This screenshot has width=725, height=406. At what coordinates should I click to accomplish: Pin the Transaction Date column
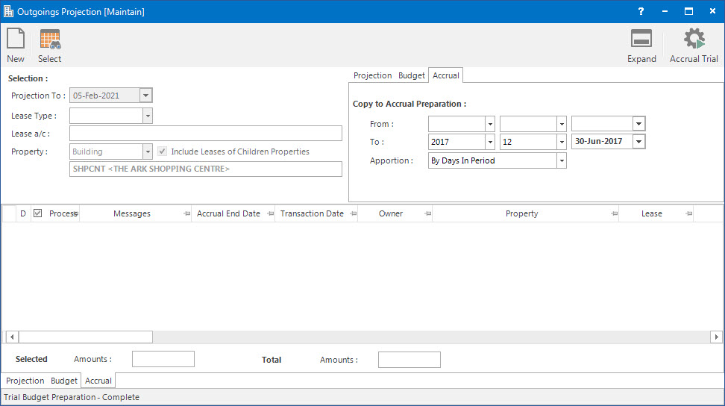[x=354, y=213]
